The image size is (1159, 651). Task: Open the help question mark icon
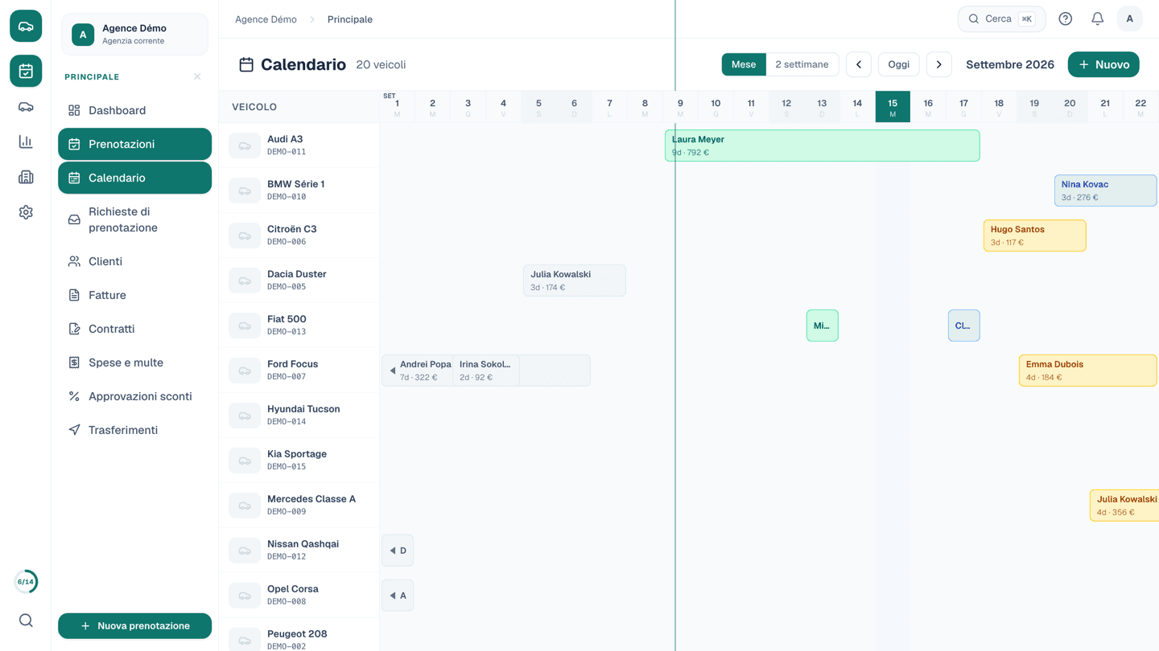(1065, 18)
